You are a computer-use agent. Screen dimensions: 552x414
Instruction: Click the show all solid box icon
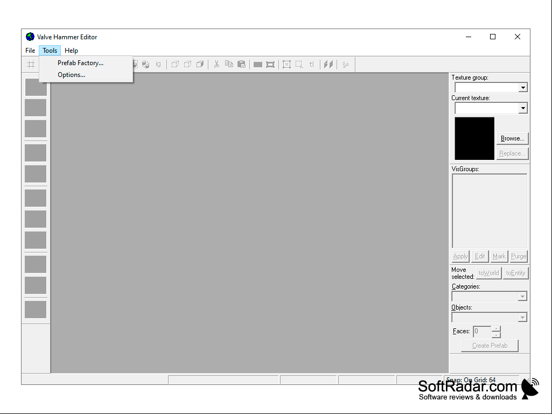[x=200, y=65]
